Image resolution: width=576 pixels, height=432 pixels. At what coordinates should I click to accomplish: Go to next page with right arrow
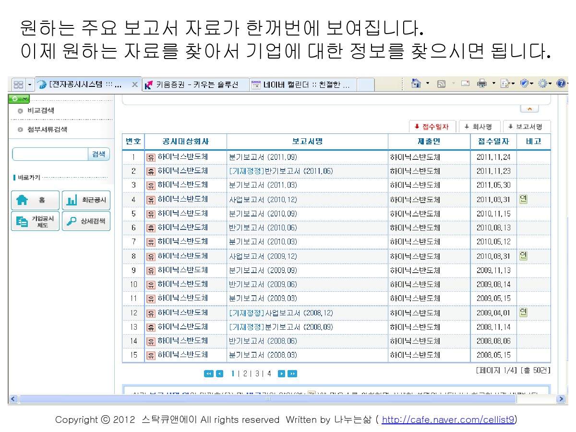[282, 374]
